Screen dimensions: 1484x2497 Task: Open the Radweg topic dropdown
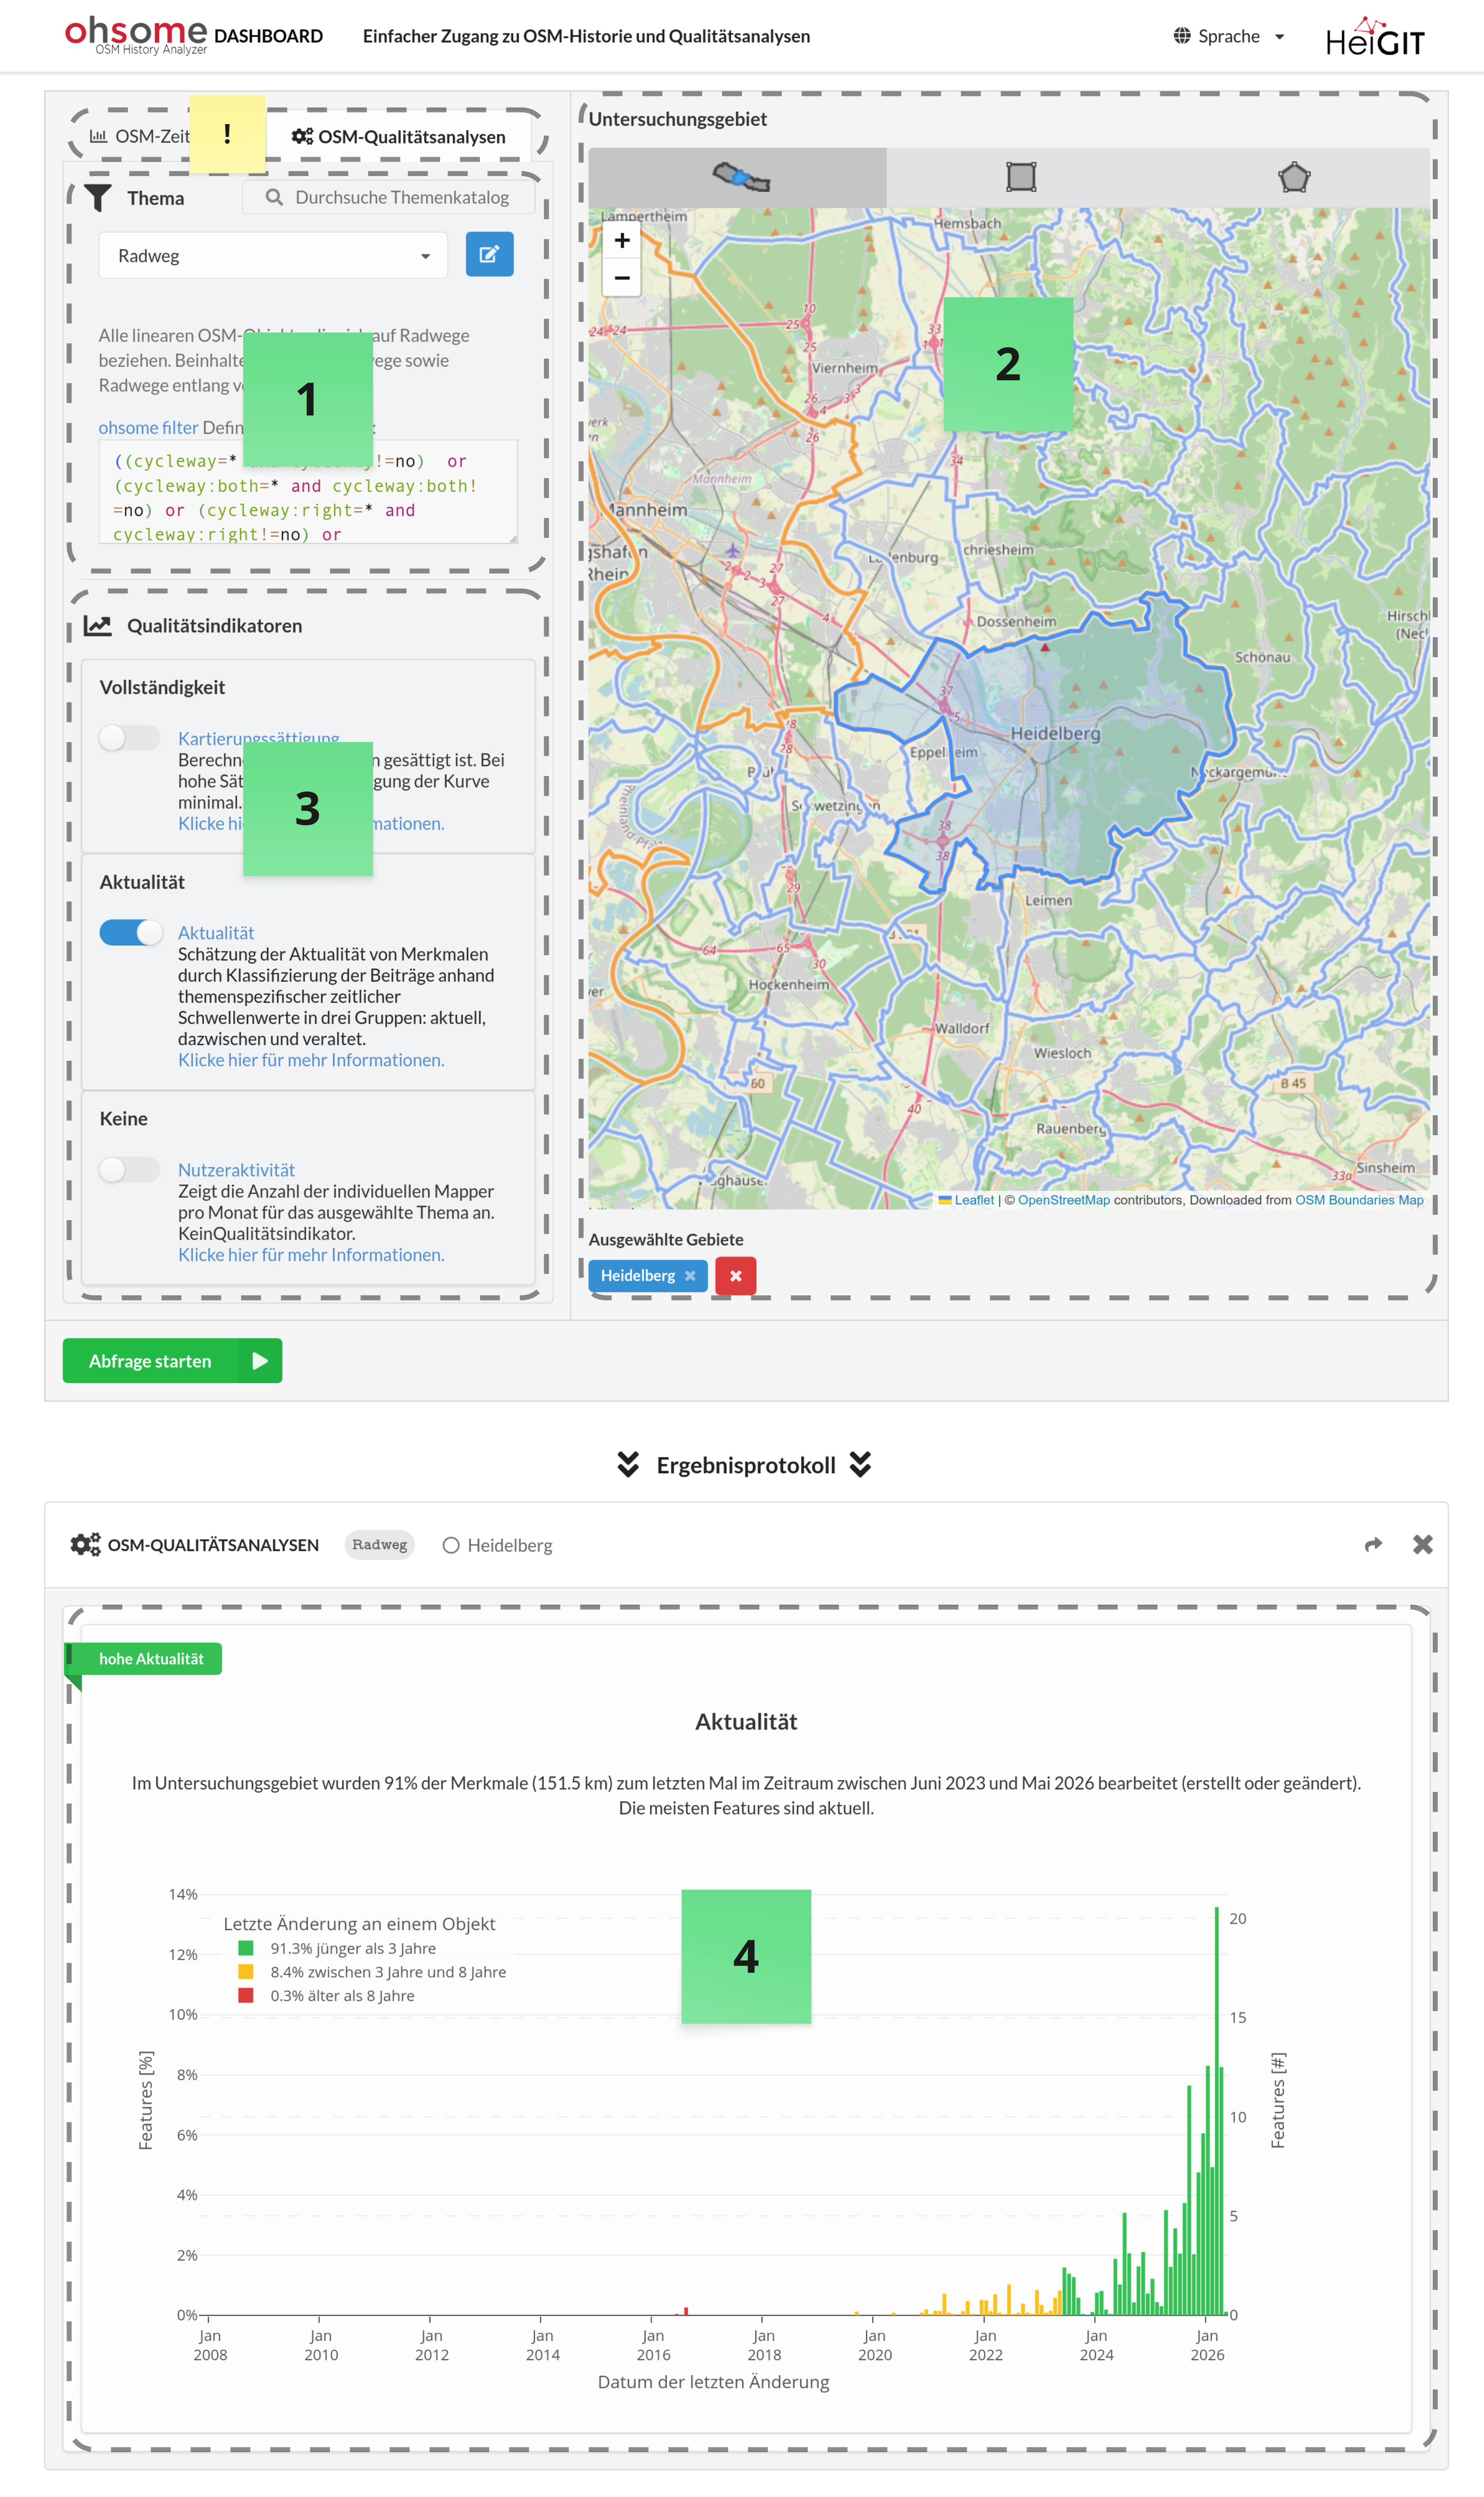coord(273,255)
